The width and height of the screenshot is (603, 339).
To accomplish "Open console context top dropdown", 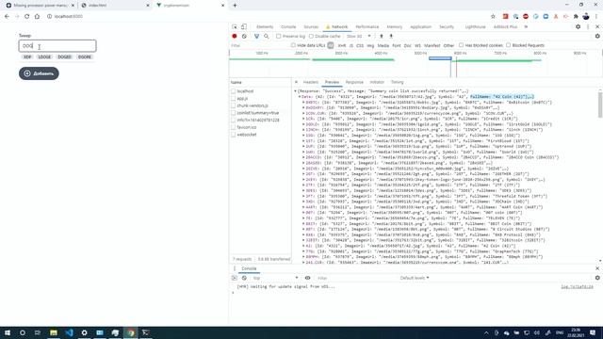I will tap(275, 278).
